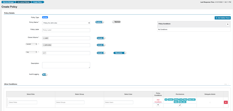Remove the 'user' tag from Ozone Volume

point(44,38)
